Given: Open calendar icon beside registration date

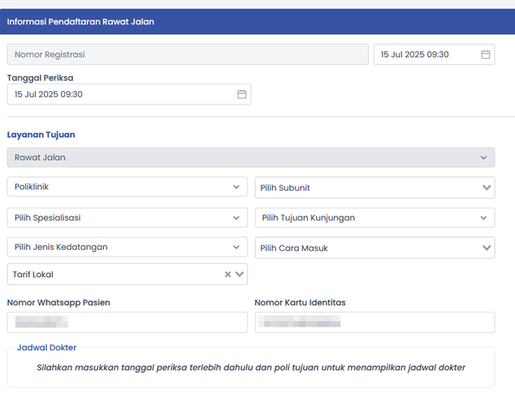Looking at the screenshot, I should pyautogui.click(x=485, y=54).
